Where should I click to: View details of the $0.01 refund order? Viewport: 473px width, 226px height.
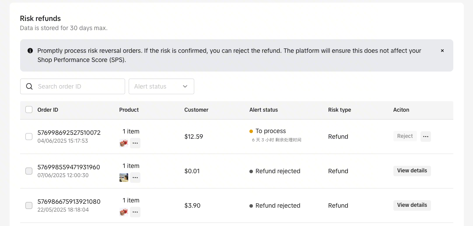(412, 171)
